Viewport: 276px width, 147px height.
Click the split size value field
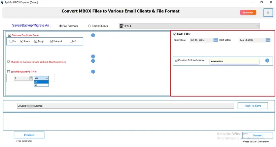pyautogui.click(x=22, y=78)
